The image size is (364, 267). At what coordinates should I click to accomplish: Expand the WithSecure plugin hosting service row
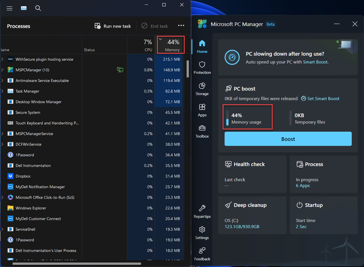(2, 59)
